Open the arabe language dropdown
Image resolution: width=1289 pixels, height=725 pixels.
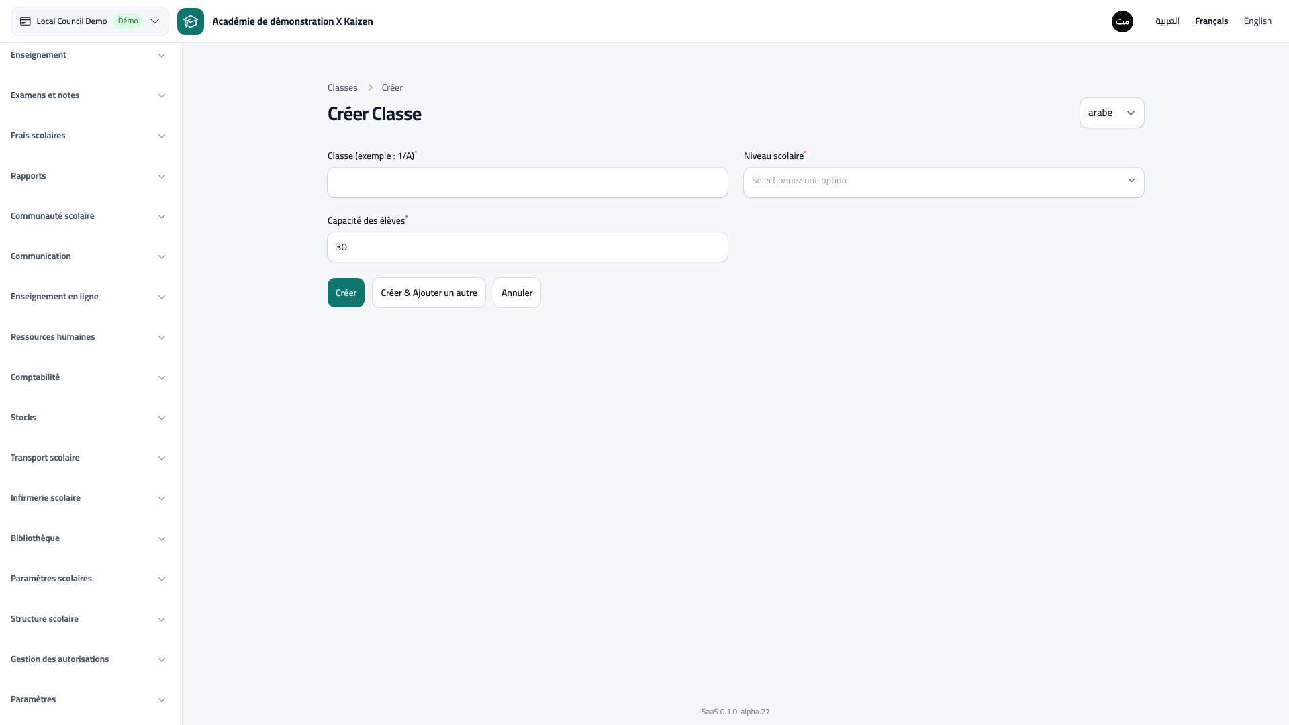[1112, 113]
